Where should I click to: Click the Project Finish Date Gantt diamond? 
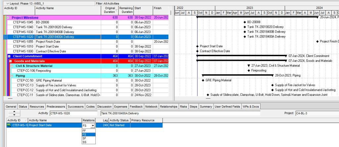pos(317,41)
